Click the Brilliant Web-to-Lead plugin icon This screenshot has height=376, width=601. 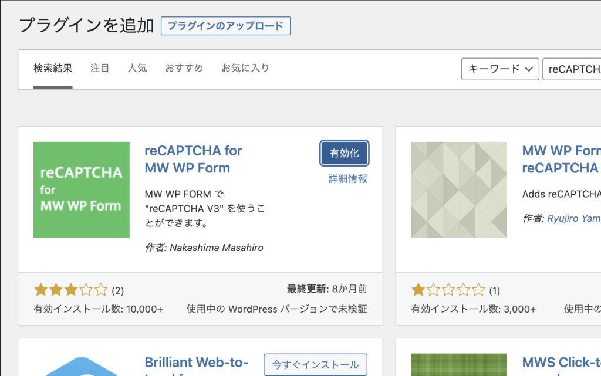[x=81, y=365]
